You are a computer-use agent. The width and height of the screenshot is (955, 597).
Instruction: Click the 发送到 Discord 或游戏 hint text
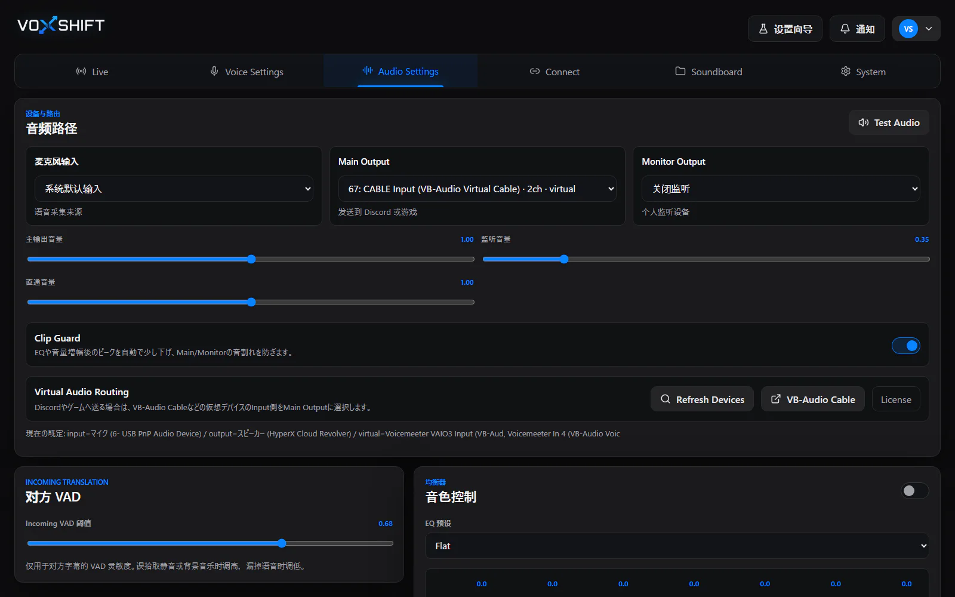click(x=378, y=212)
